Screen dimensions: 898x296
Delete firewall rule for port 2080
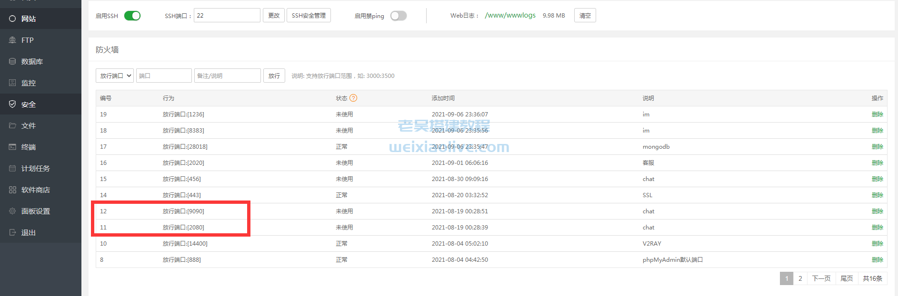coord(878,227)
